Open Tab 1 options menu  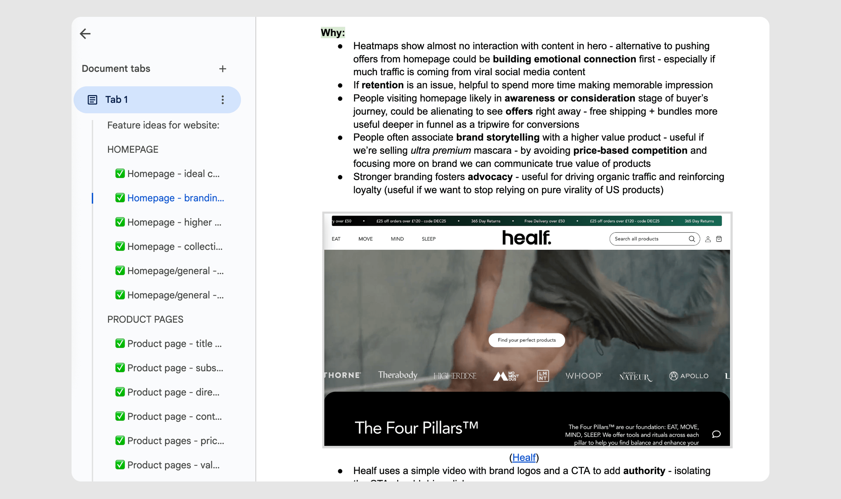coord(222,100)
